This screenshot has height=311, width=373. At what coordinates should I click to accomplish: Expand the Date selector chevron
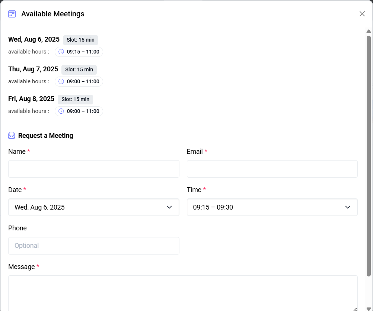click(169, 207)
